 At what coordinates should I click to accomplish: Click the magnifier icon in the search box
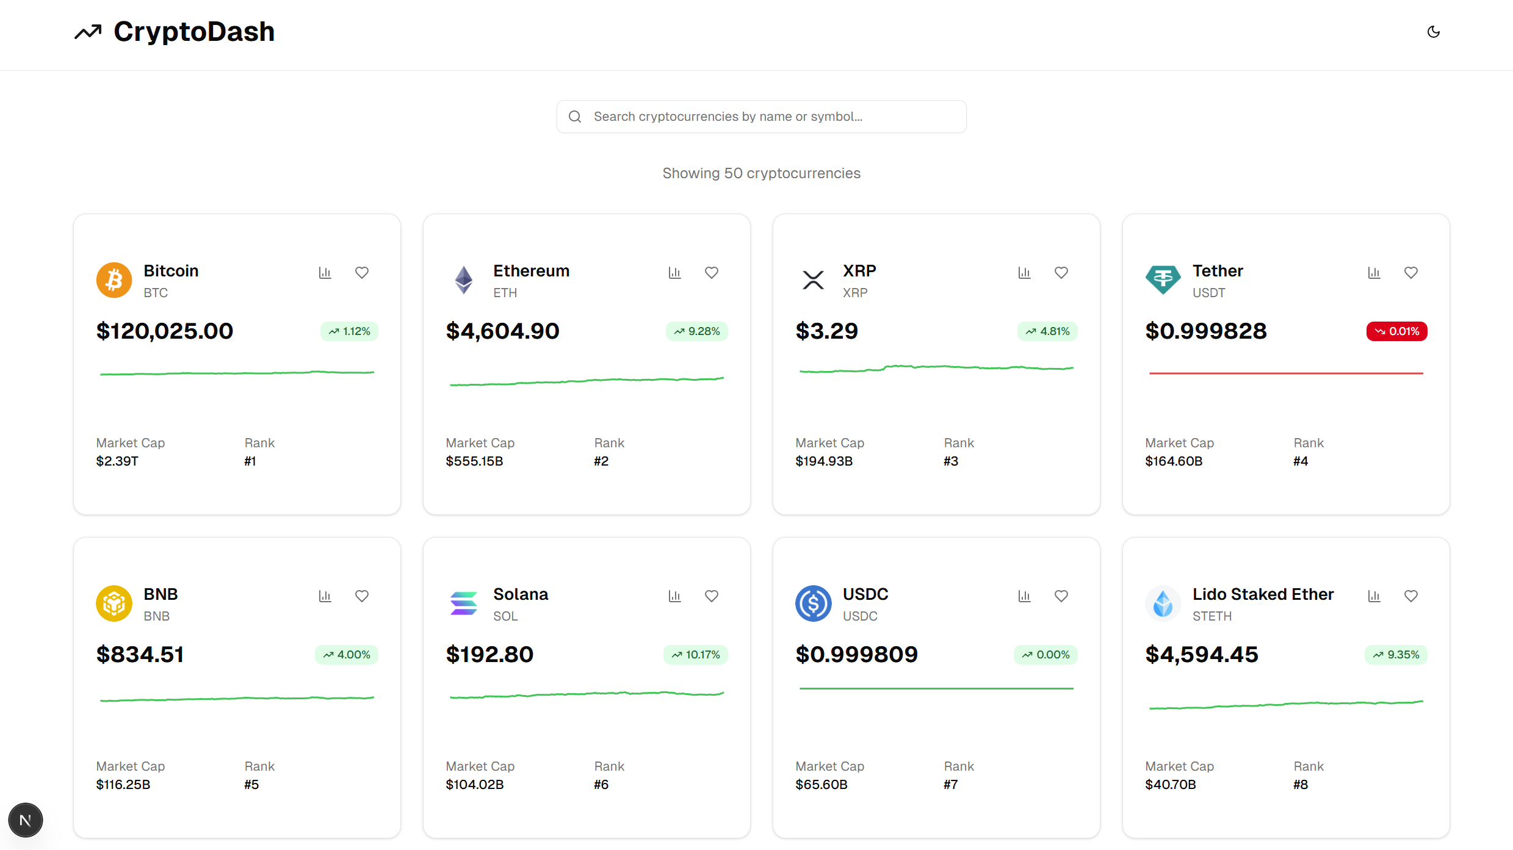[575, 117]
